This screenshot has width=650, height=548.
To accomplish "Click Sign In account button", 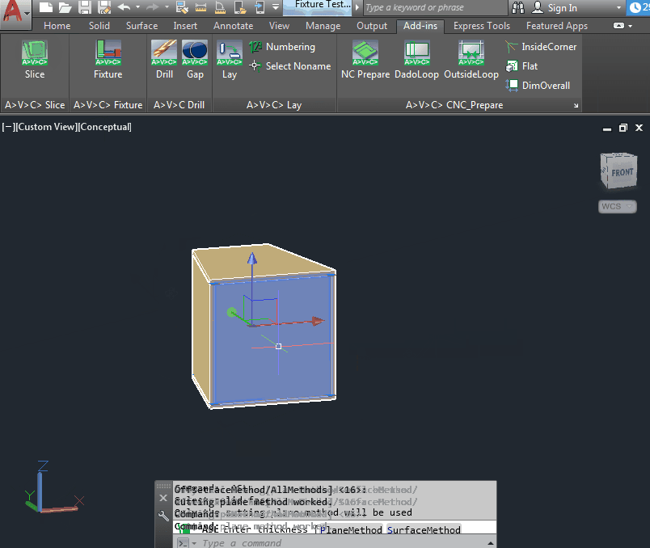I will click(555, 7).
